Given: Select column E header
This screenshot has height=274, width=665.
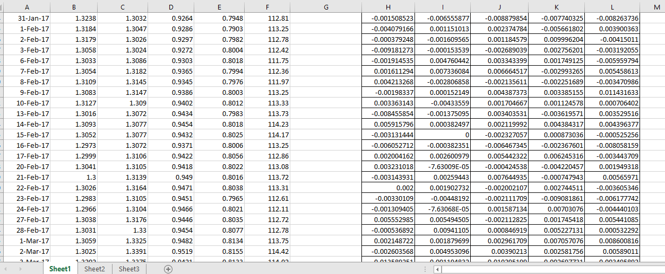Looking at the screenshot, I should [x=219, y=6].
